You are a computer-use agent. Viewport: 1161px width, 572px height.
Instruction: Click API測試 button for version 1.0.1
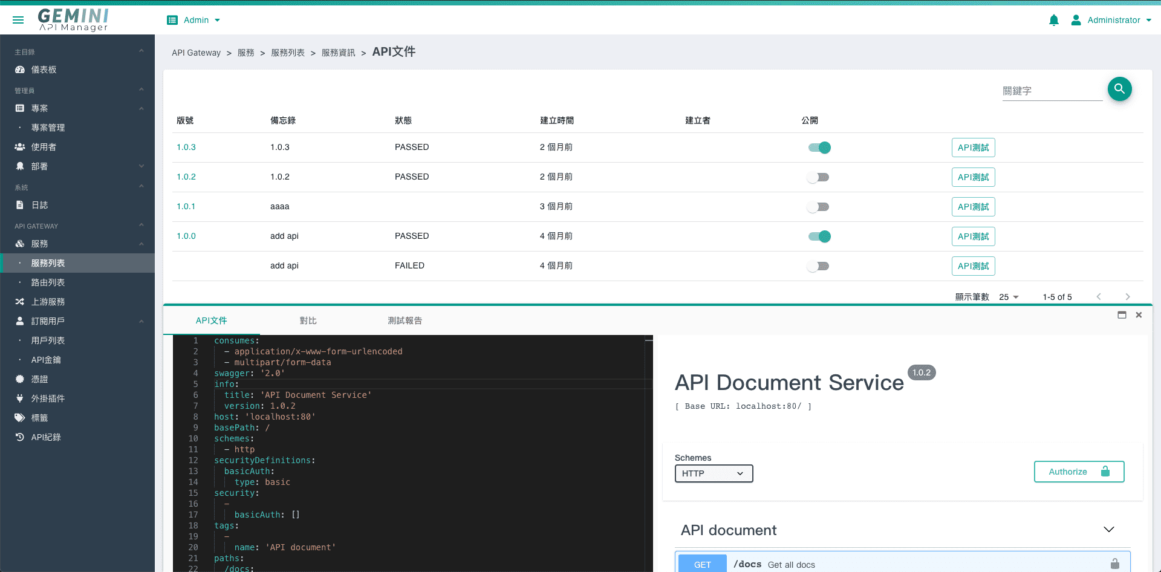973,207
